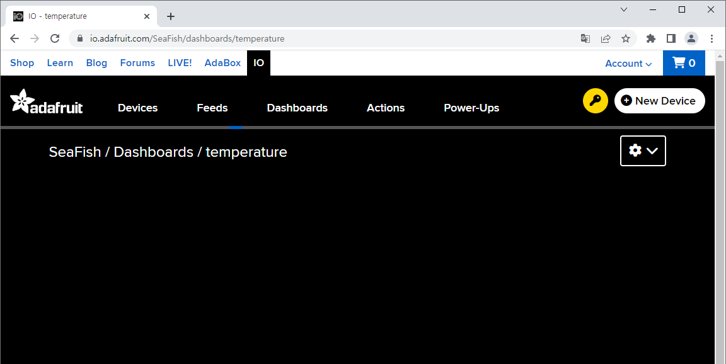Open Power-Ups in navigation
The image size is (726, 364).
click(471, 108)
